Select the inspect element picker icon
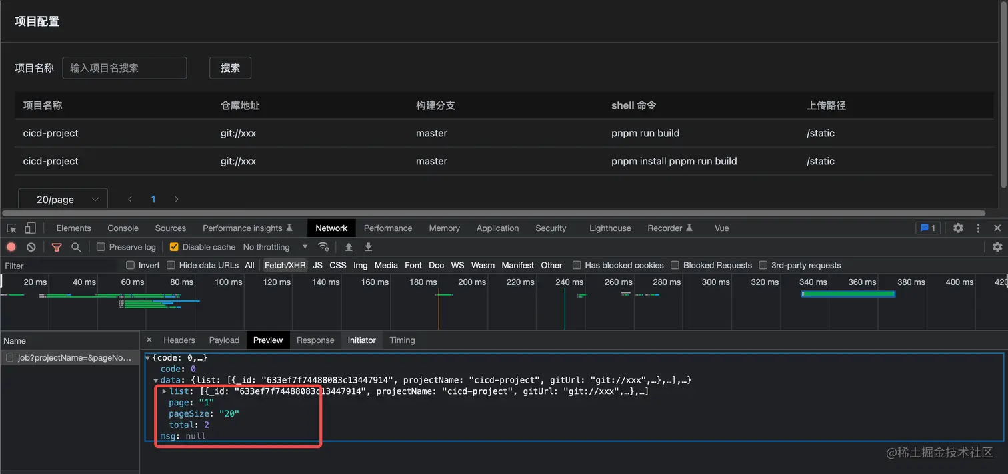The width and height of the screenshot is (1008, 474). tap(11, 228)
